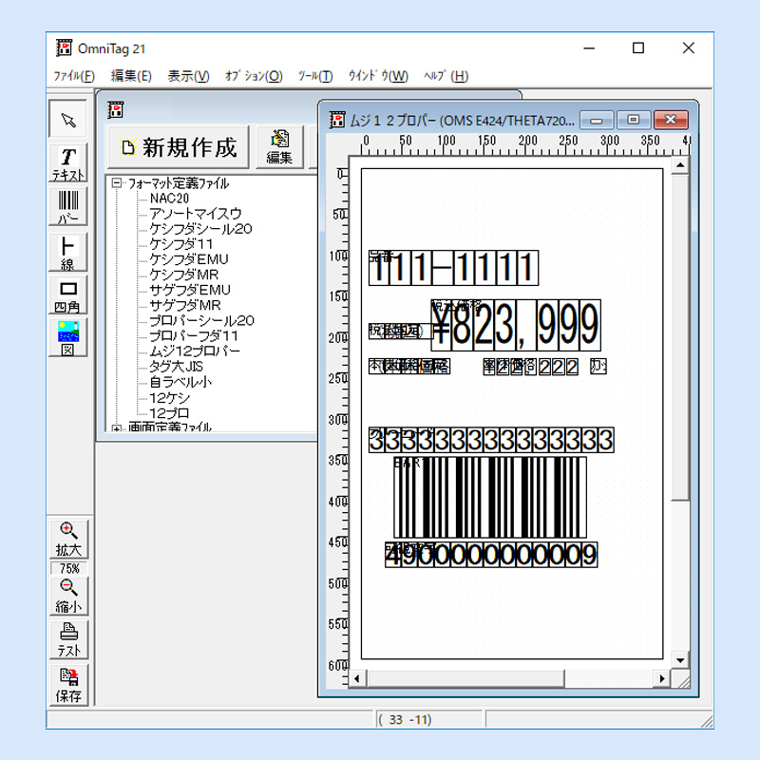Click the format list window icon

[115, 110]
